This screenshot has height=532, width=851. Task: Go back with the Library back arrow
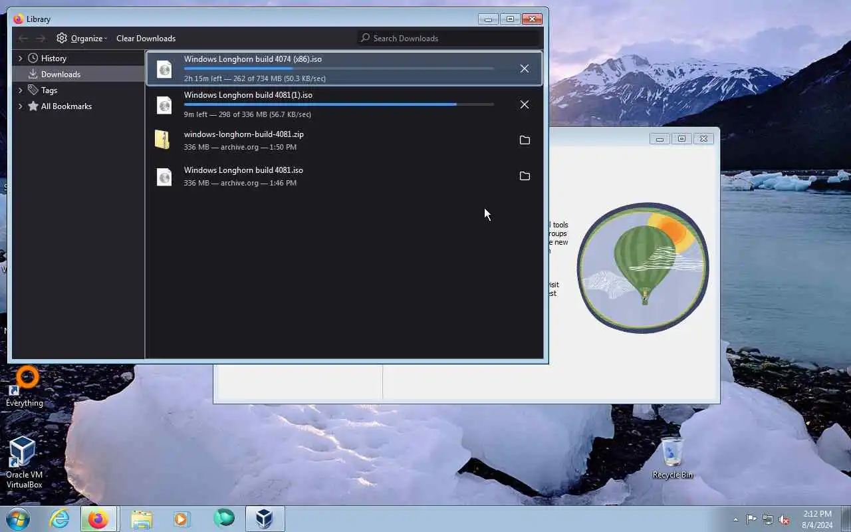(23, 39)
